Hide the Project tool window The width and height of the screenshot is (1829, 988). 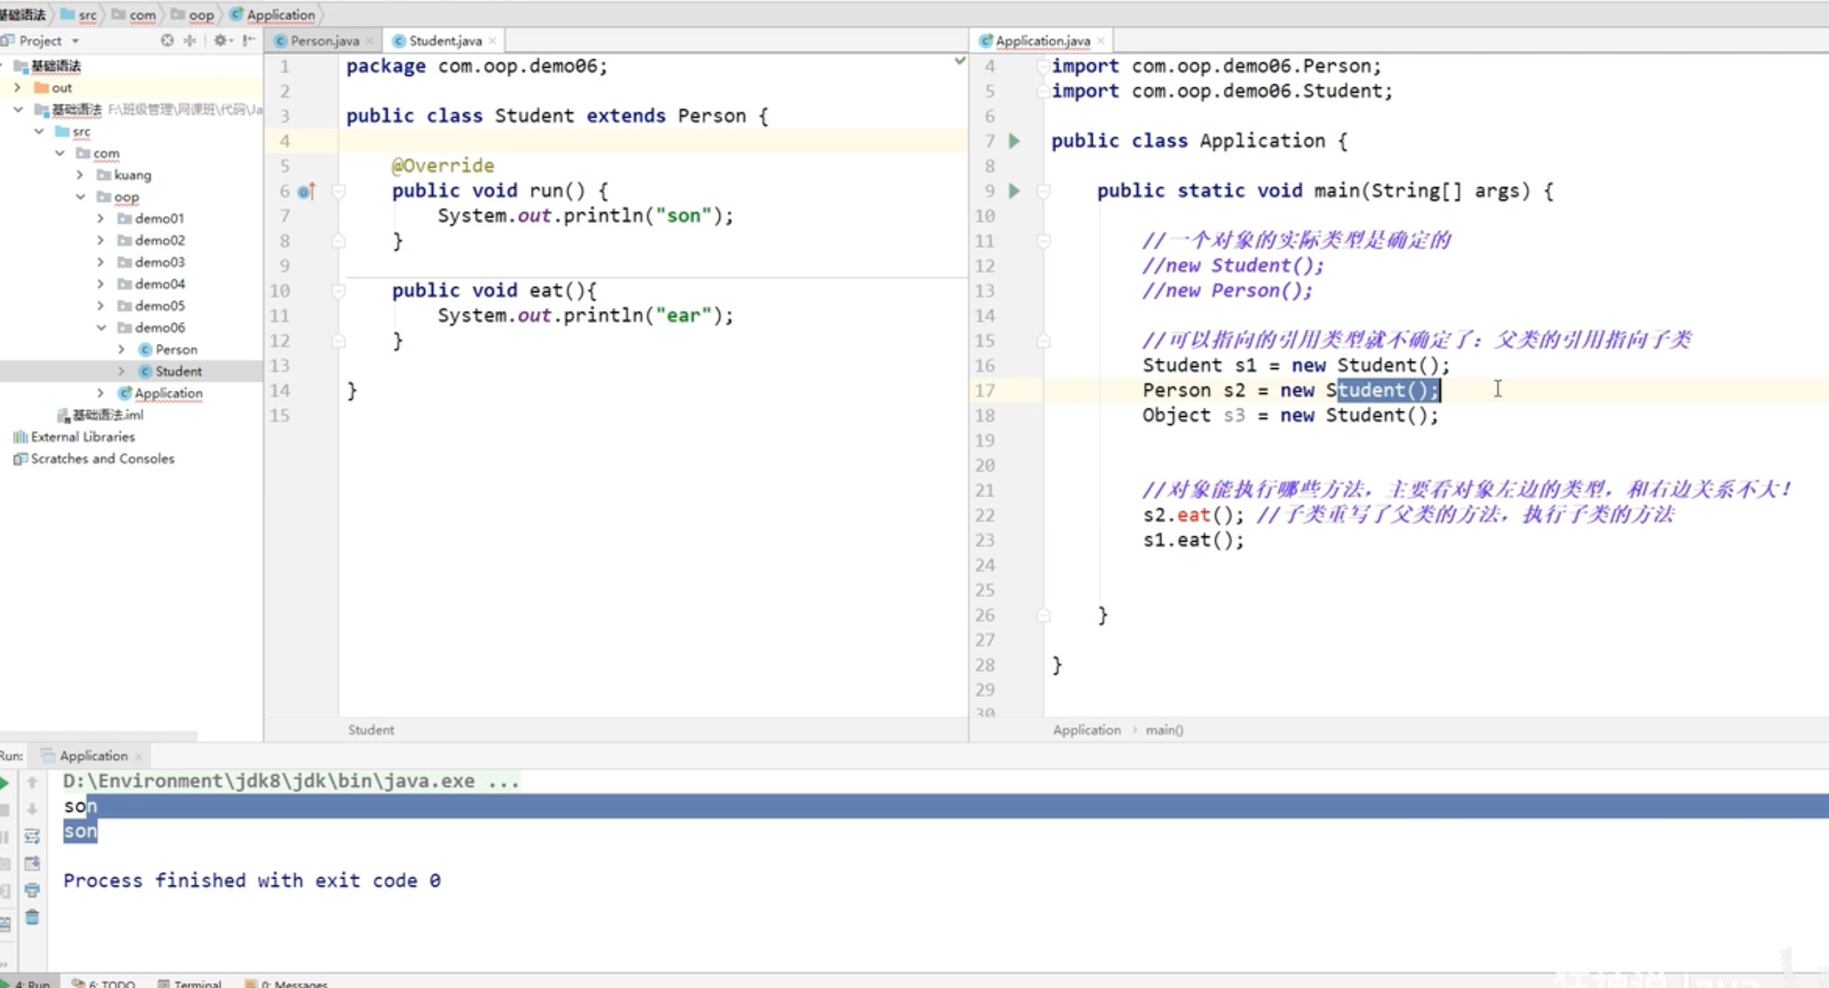[248, 40]
